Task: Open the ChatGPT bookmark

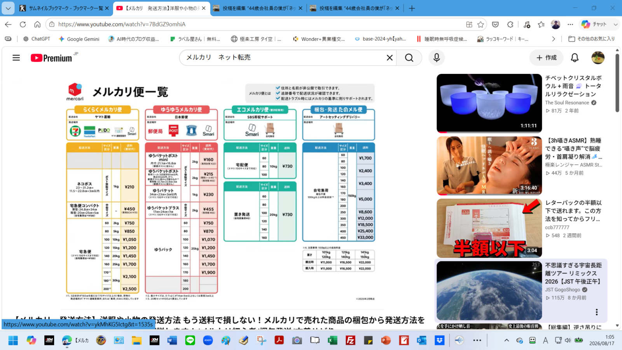Action: point(37,39)
